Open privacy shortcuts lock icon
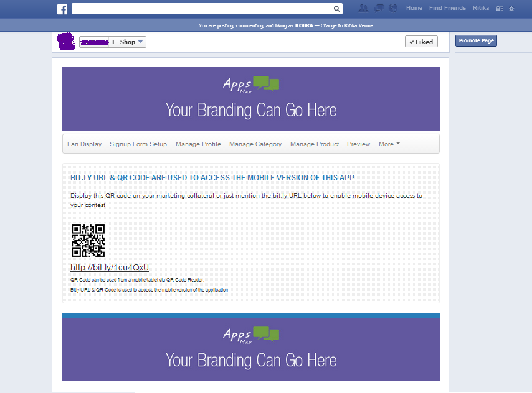Image resolution: width=532 pixels, height=393 pixels. click(x=500, y=9)
